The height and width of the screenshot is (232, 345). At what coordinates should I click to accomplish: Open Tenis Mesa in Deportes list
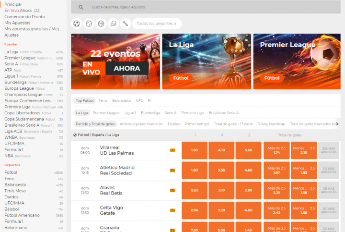point(34,191)
